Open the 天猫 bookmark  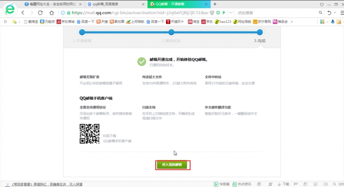click(x=102, y=21)
